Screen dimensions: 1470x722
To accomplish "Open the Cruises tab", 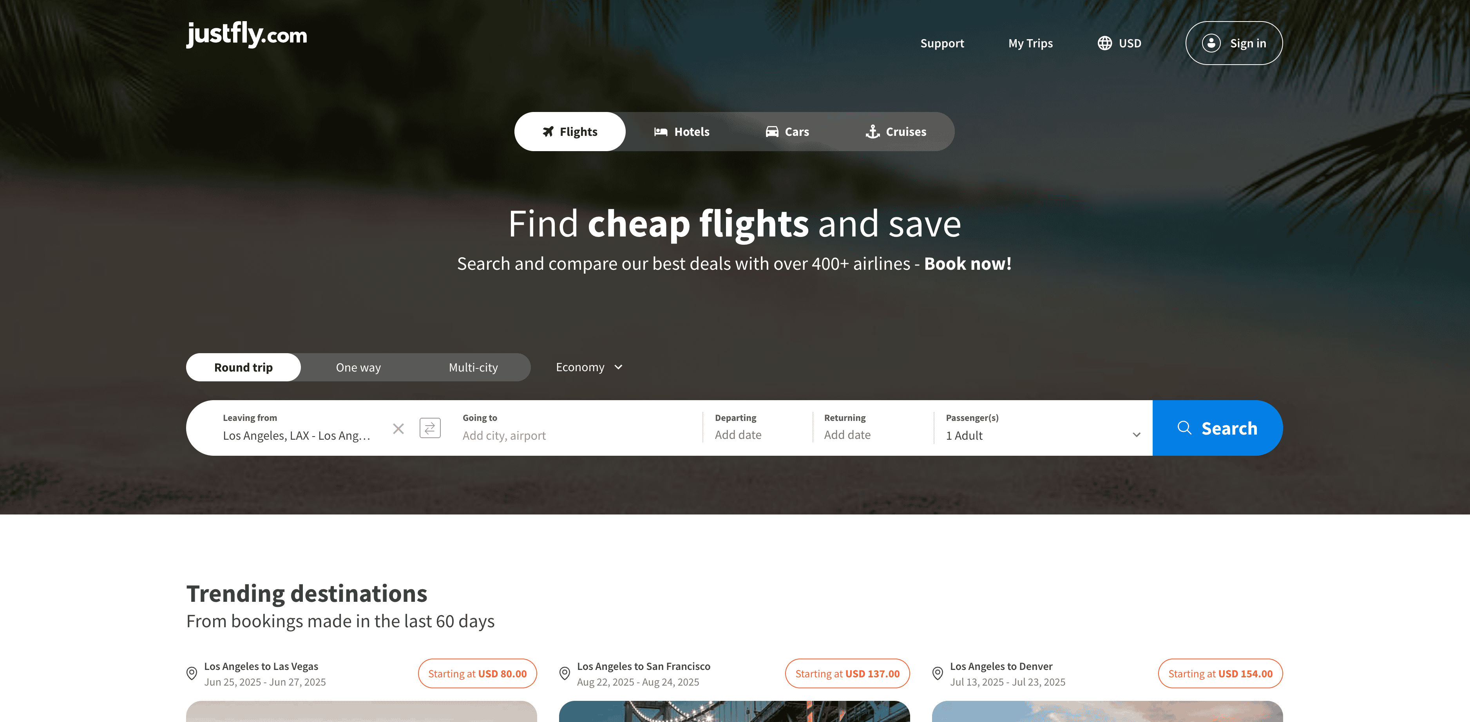I will 895,132.
